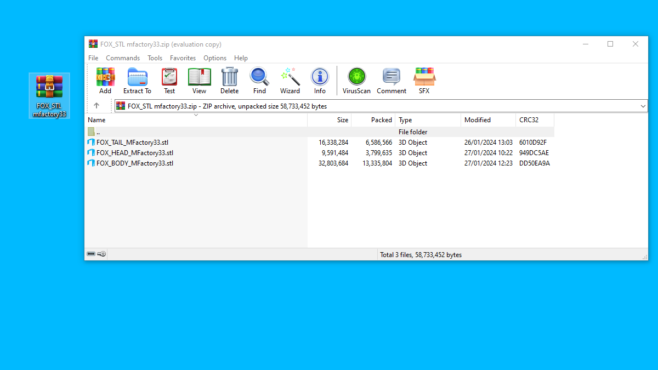
Task: Sort by the Name column header
Action: click(196, 120)
